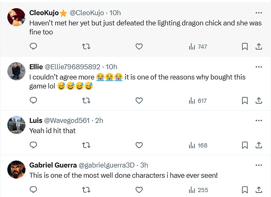The width and height of the screenshot is (271, 197).
Task: View analytics showing 747 views
Action: click(198, 47)
